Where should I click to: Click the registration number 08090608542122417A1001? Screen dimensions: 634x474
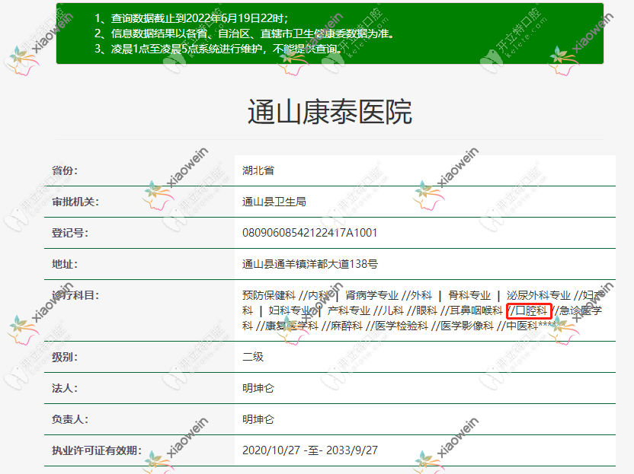pyautogui.click(x=309, y=233)
